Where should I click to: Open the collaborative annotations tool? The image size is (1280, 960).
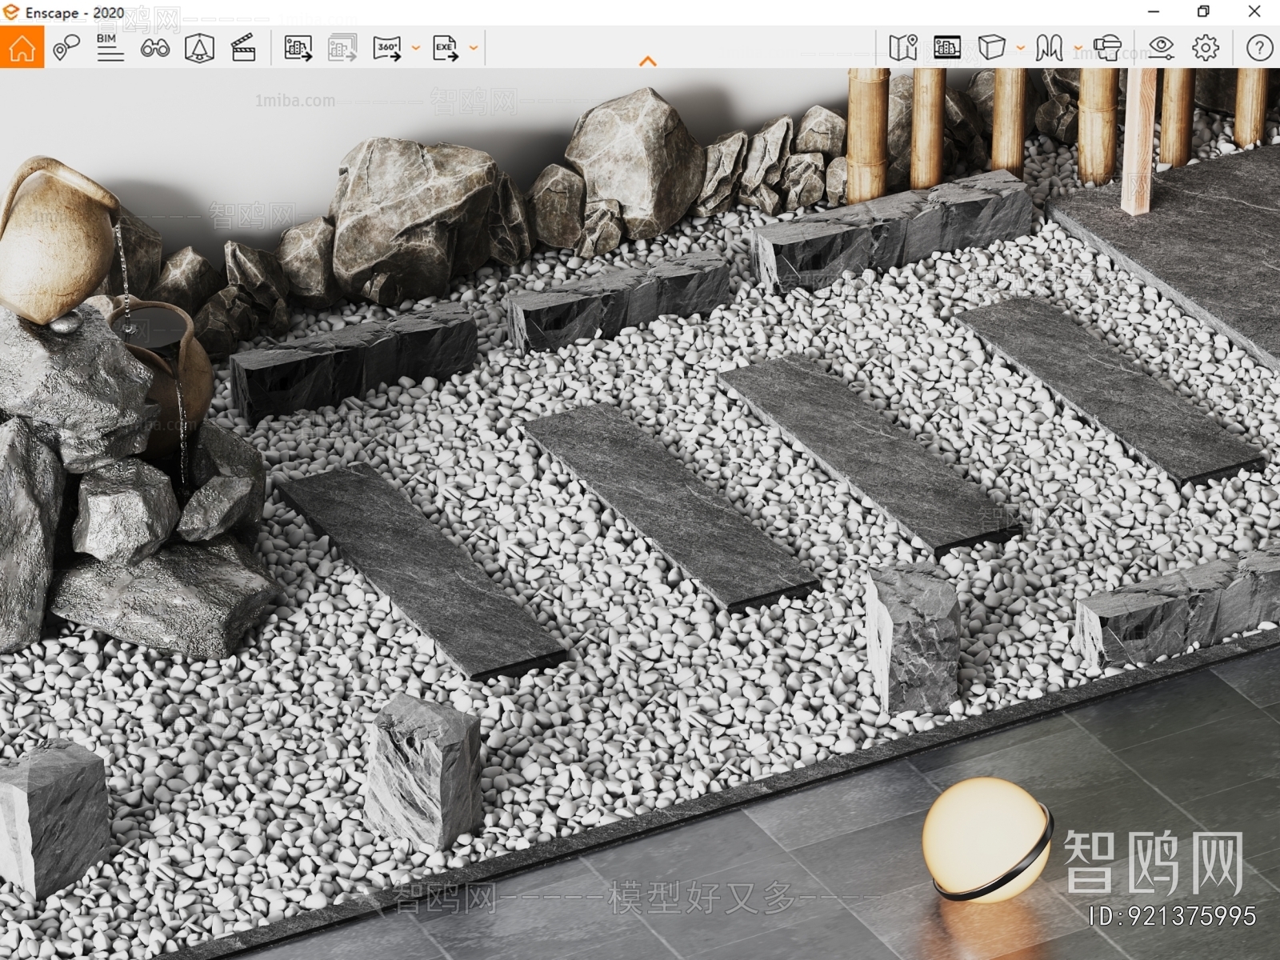[x=66, y=48]
